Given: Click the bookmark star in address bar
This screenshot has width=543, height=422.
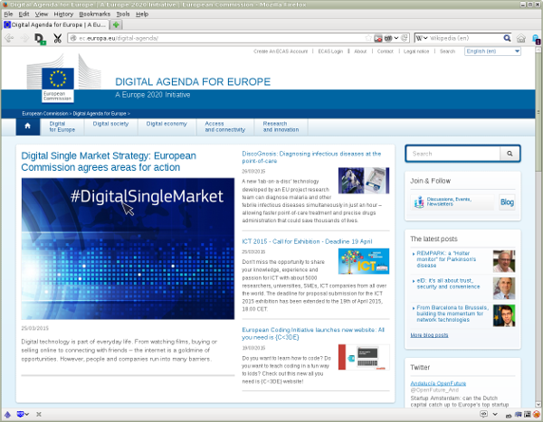Looking at the screenshot, I should (368, 38).
